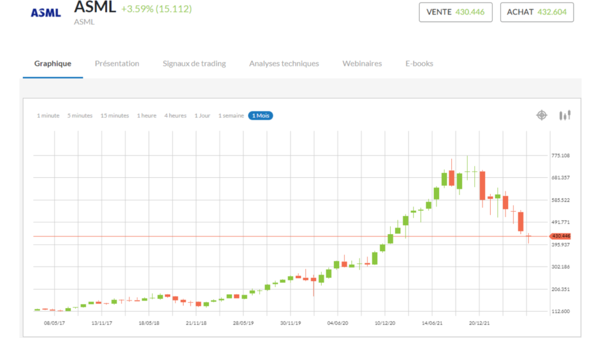
Task: Click the VENTE 430.446 sell button
Action: point(455,12)
